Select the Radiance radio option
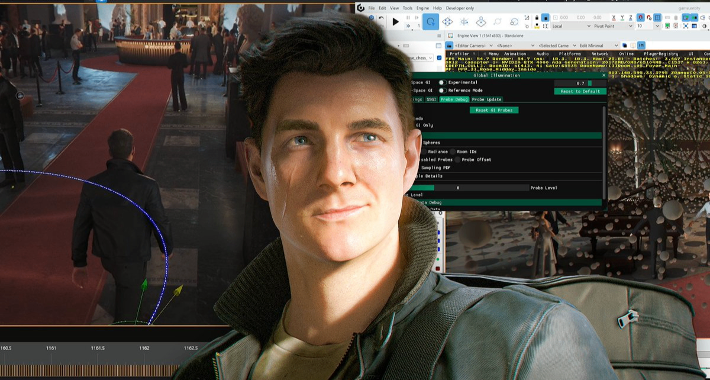 (424, 152)
